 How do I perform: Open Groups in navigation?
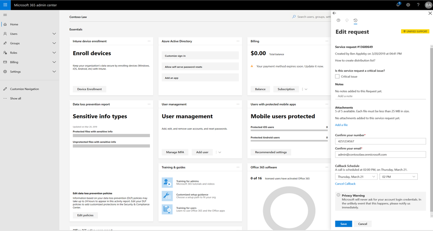pos(15,43)
